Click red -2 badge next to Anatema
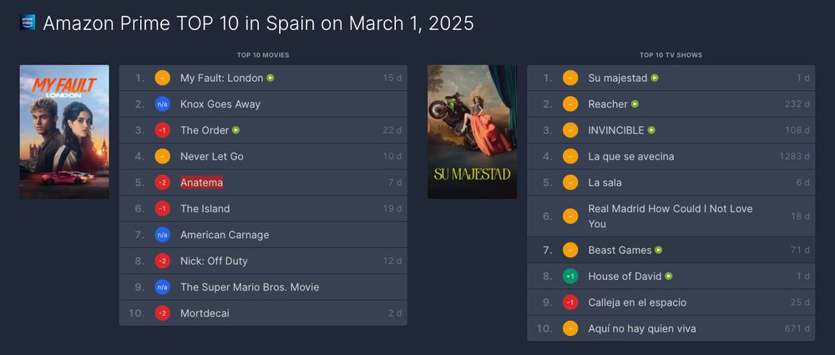This screenshot has height=355, width=835. point(163,182)
